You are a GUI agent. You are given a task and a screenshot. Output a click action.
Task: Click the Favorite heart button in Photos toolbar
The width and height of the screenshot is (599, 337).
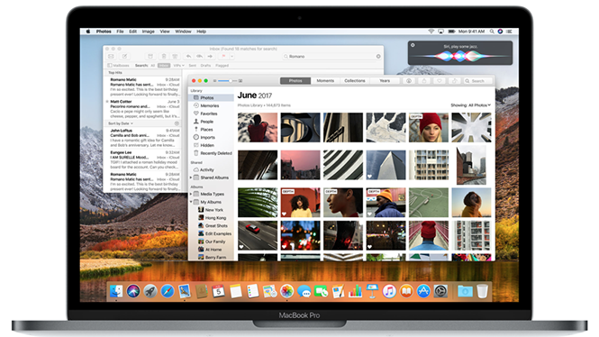pos(440,81)
